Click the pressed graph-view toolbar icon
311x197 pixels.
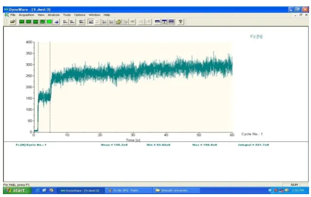pyautogui.click(x=91, y=21)
